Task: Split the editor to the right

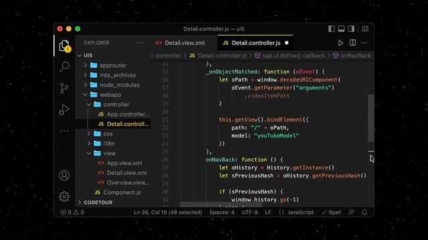Action: pyautogui.click(x=352, y=43)
